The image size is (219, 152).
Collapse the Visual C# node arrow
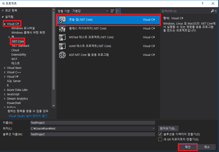[x=5, y=24]
